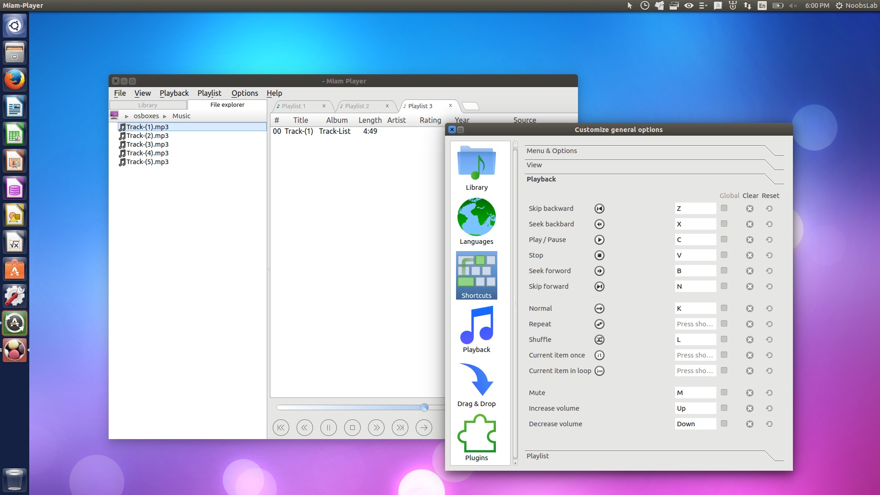Enable Global checkbox for Skip backward

tap(724, 208)
